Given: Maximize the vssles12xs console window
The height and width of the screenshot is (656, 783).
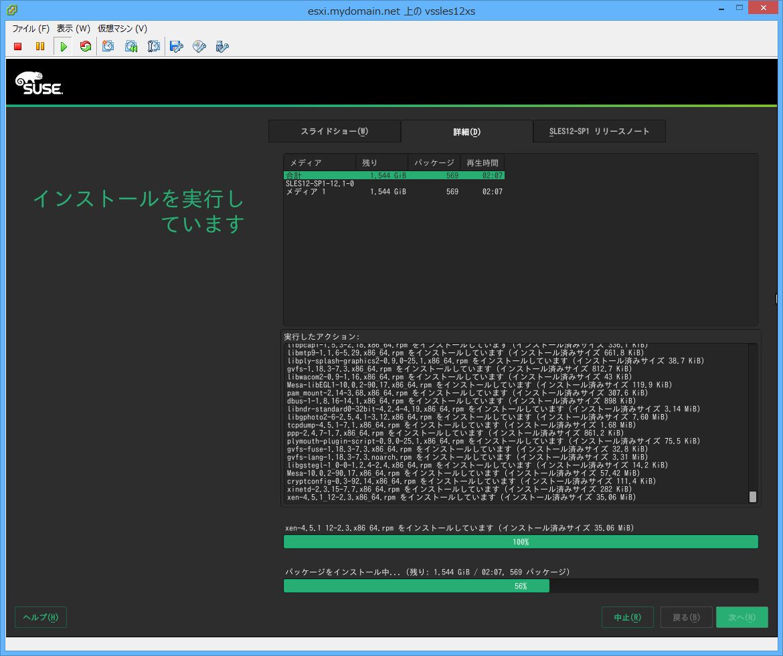Looking at the screenshot, I should 739,8.
